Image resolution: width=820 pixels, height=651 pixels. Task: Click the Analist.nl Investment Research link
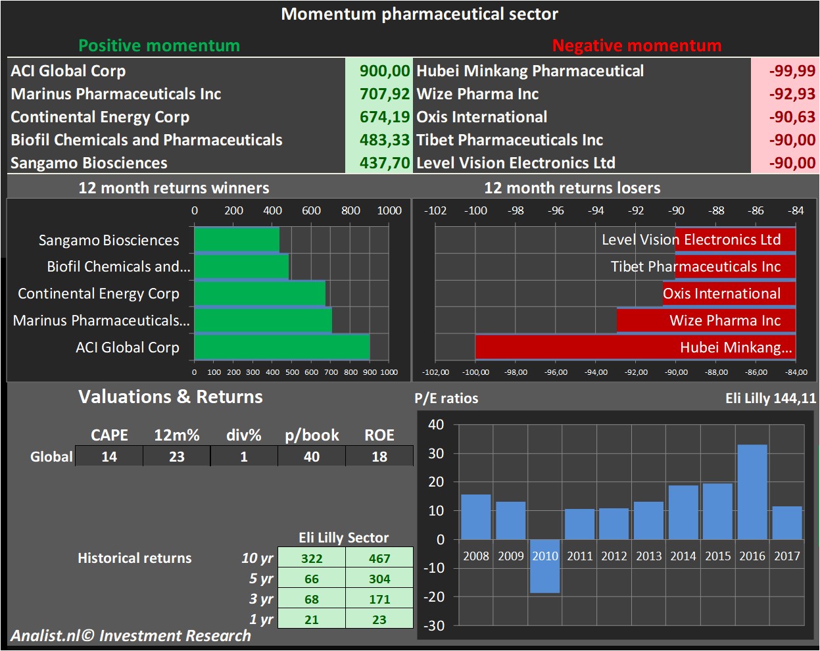point(131,636)
